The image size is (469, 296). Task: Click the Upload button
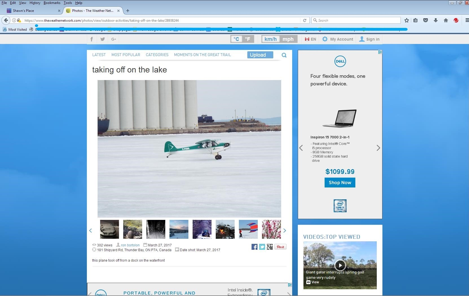point(260,55)
